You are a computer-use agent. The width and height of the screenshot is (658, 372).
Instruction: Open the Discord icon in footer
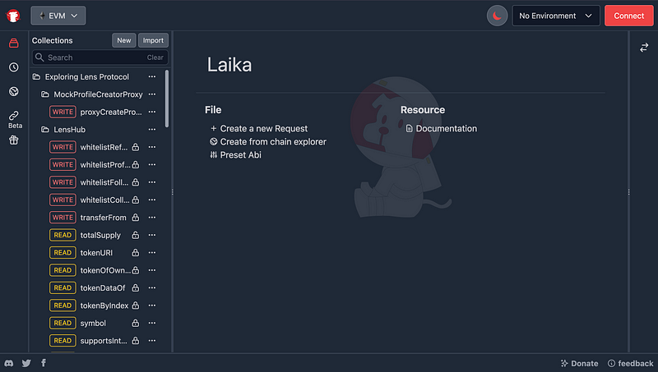(x=9, y=363)
